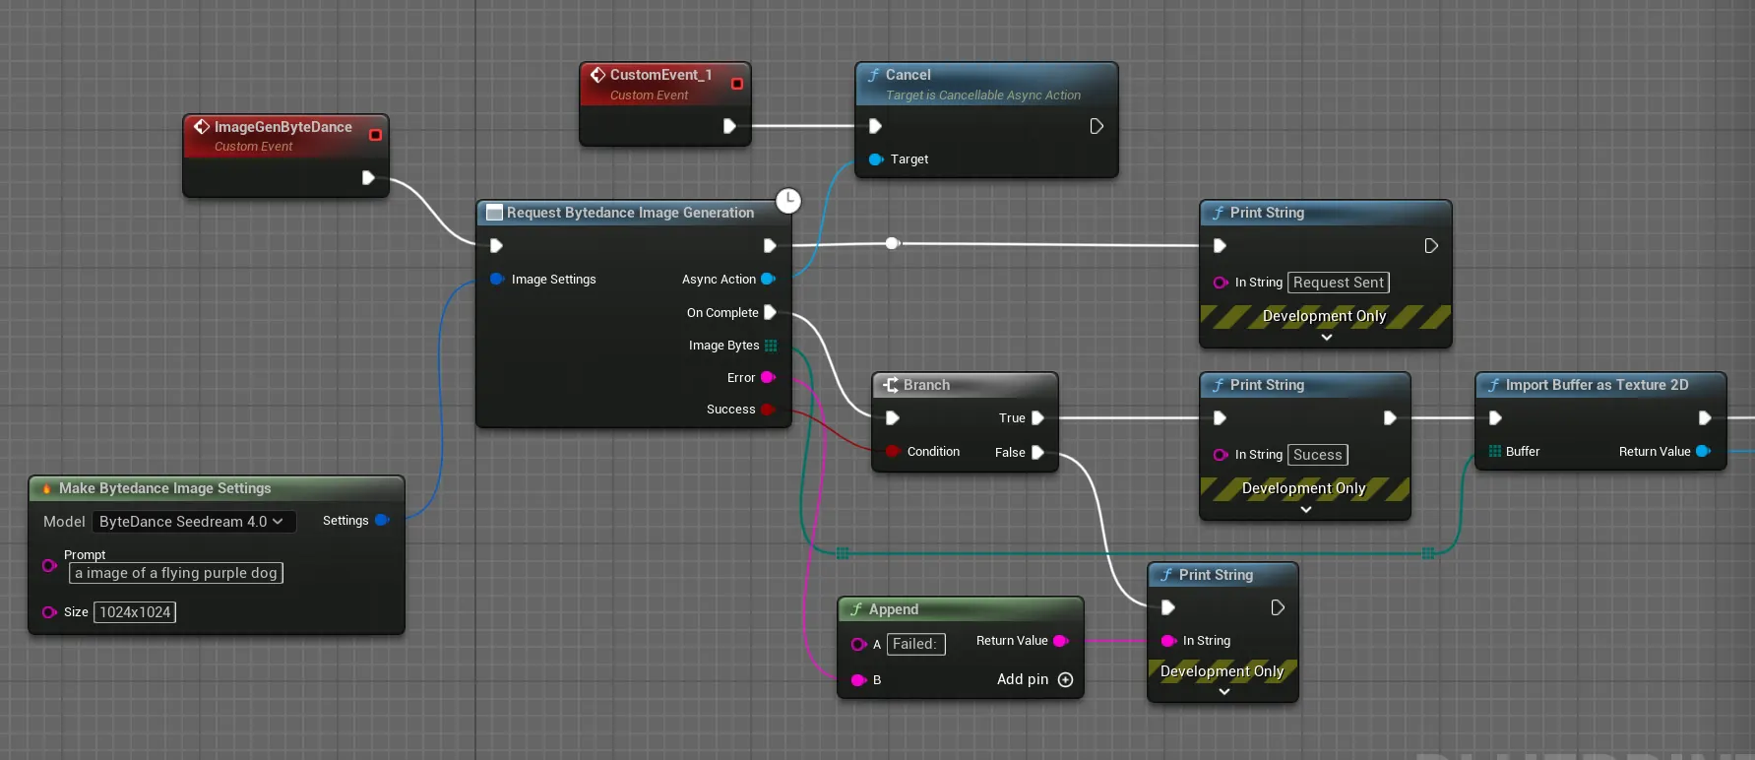Select the Cancel node title
This screenshot has height=760, width=1755.
click(x=908, y=75)
